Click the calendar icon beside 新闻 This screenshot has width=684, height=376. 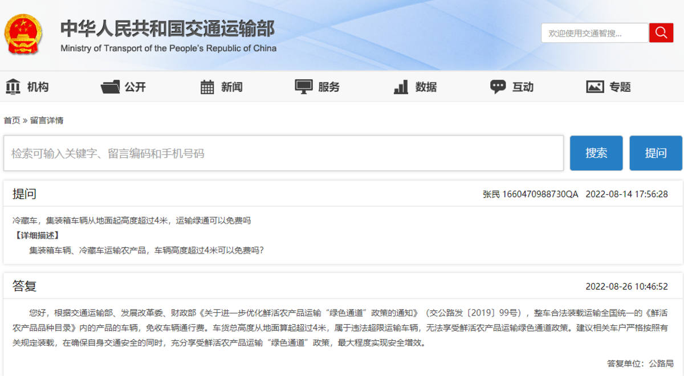coord(207,86)
